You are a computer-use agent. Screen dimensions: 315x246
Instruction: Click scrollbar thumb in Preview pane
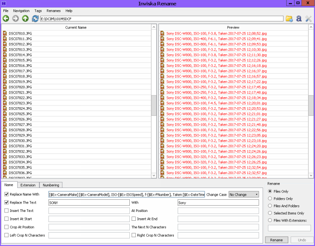point(311,106)
